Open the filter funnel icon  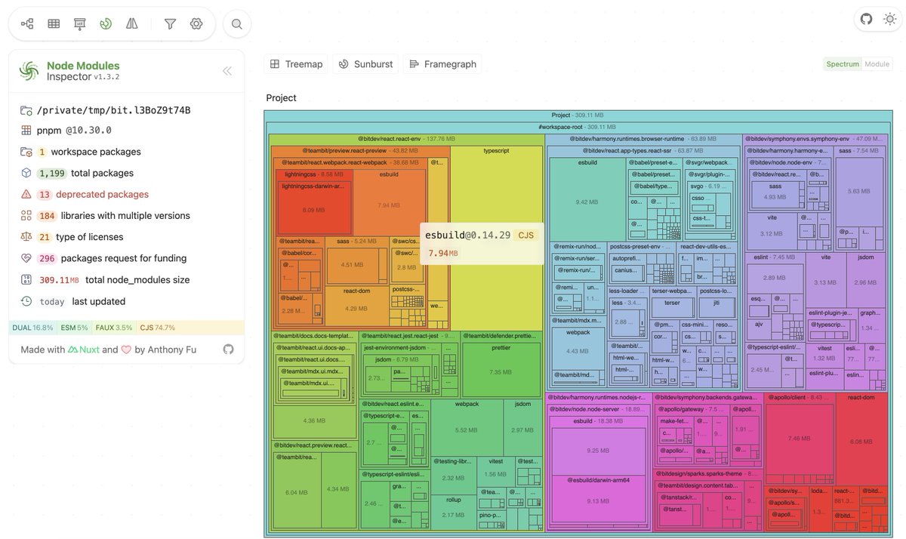[x=170, y=24]
